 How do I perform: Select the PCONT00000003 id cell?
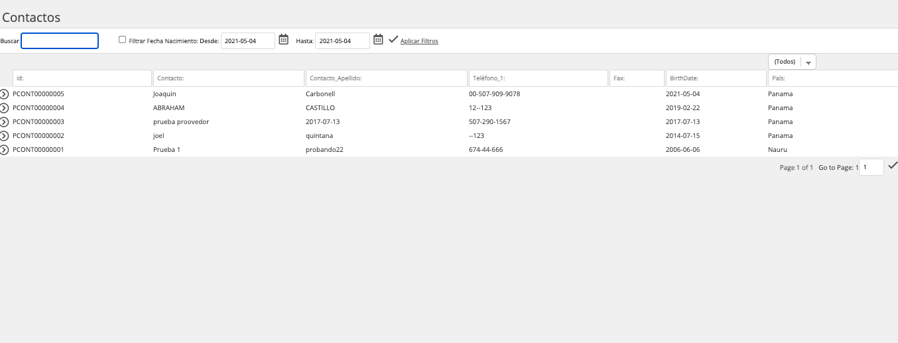click(38, 122)
